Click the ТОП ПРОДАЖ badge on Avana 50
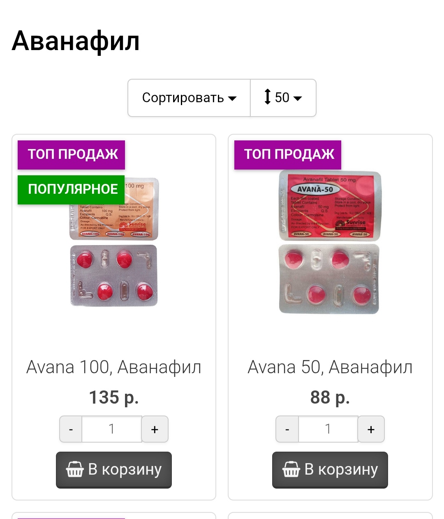 [287, 154]
